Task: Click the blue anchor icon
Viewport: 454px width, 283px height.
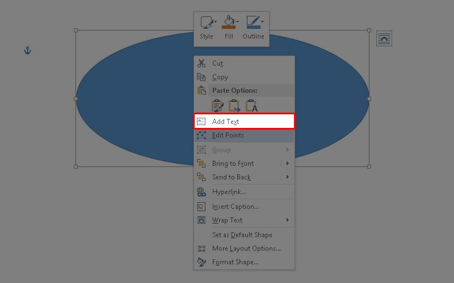Action: pyautogui.click(x=27, y=51)
